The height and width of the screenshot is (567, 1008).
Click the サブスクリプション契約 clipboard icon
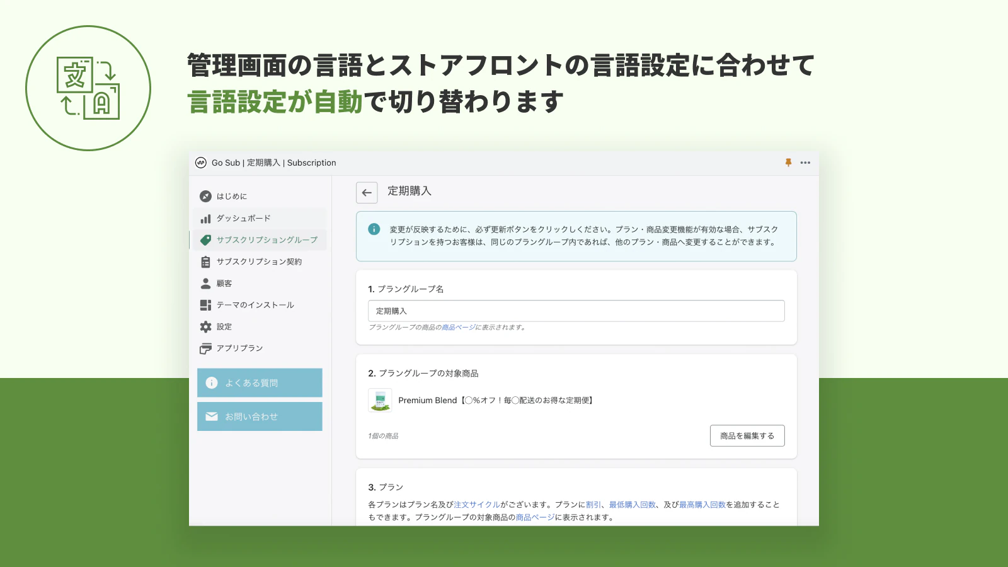tap(205, 262)
